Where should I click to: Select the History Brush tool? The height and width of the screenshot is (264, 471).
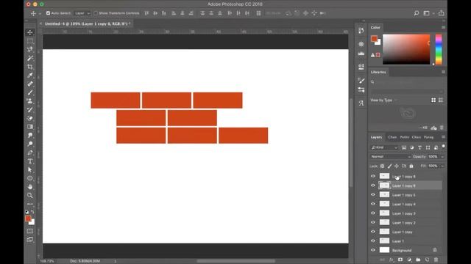click(30, 110)
